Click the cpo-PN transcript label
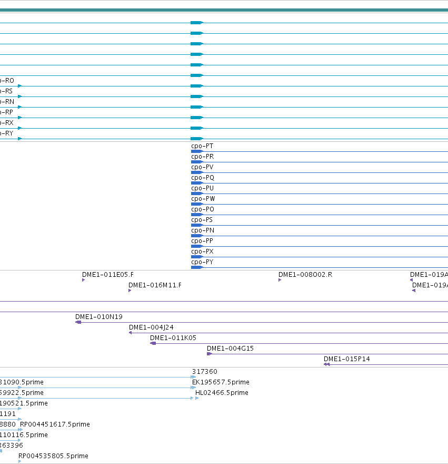The width and height of the screenshot is (448, 464). (203, 230)
